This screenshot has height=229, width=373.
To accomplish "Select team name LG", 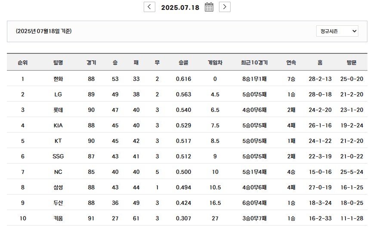I will click(58, 94).
